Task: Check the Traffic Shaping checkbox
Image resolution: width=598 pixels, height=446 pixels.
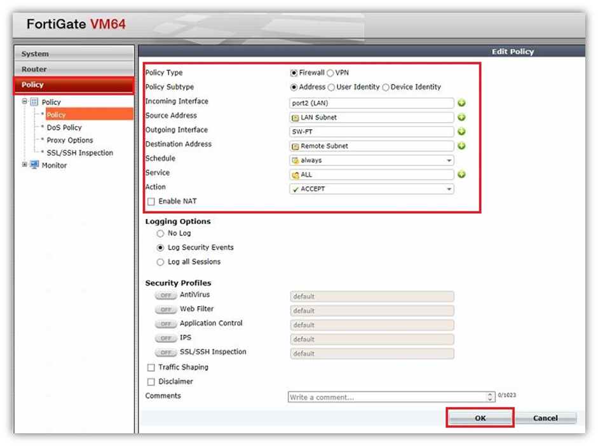Action: (151, 367)
